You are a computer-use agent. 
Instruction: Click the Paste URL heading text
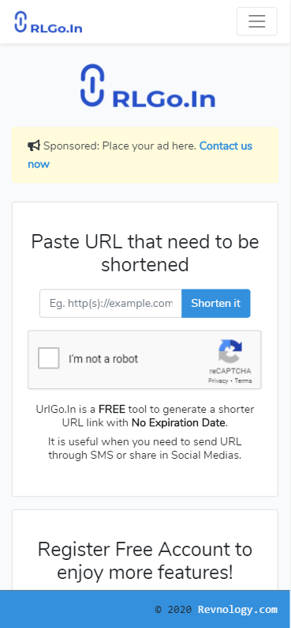pyautogui.click(x=145, y=253)
